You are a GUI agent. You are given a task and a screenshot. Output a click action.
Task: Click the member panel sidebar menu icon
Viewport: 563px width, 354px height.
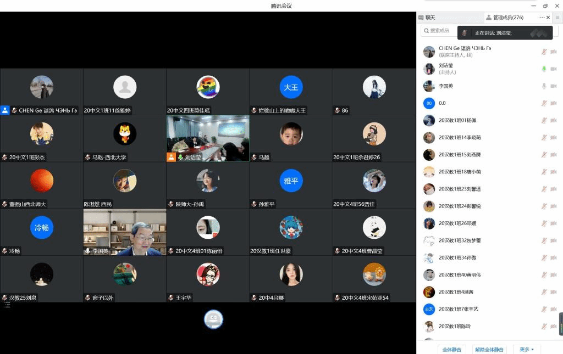557,18
